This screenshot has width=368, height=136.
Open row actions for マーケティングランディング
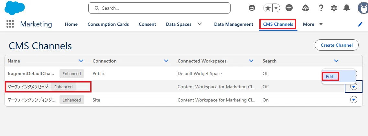point(353,100)
